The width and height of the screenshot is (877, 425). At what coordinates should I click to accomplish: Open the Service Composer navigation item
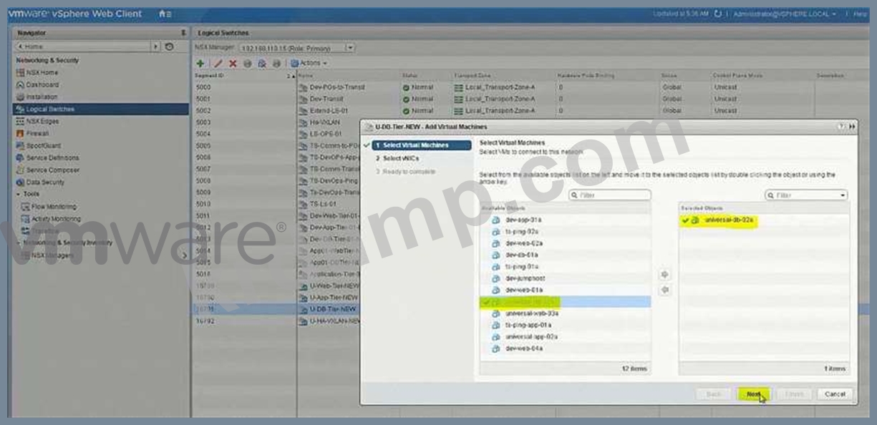pos(52,170)
